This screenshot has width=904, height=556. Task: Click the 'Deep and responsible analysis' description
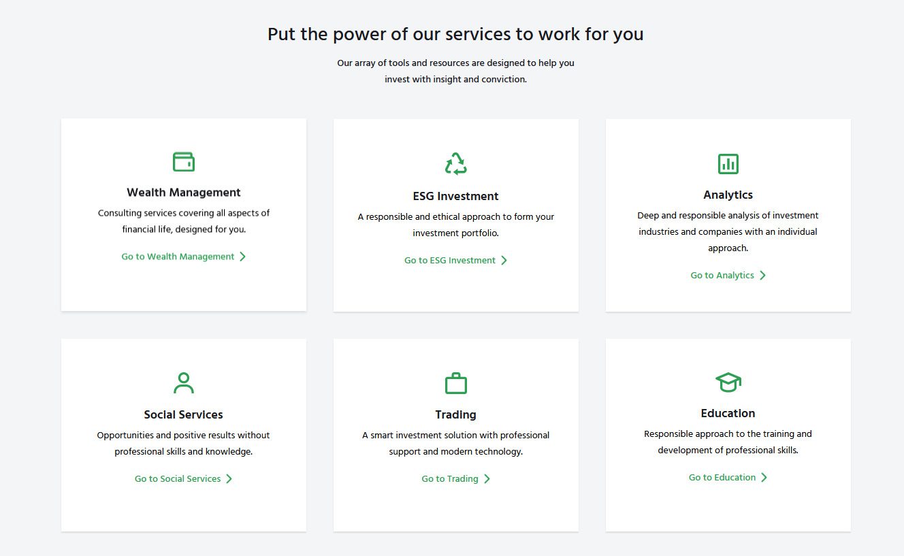coord(728,231)
